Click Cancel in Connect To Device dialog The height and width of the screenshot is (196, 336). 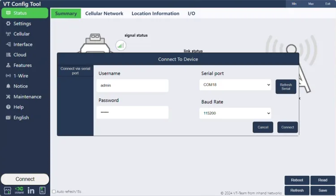tap(263, 127)
